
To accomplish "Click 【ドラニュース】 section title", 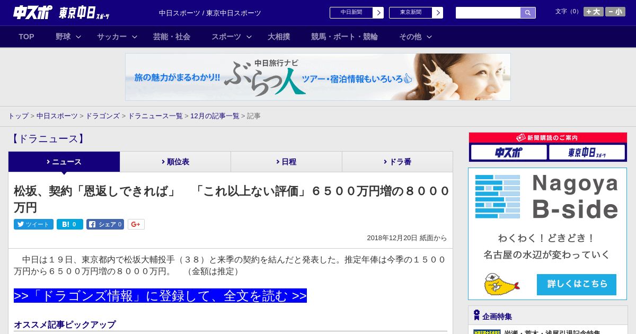I will 47,139.
